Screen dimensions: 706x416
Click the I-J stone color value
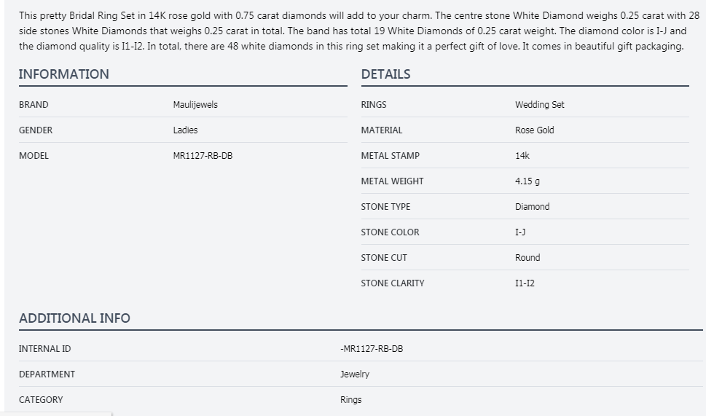[x=520, y=232]
